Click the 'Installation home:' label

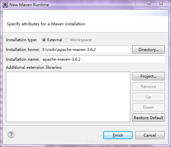tap(22, 50)
